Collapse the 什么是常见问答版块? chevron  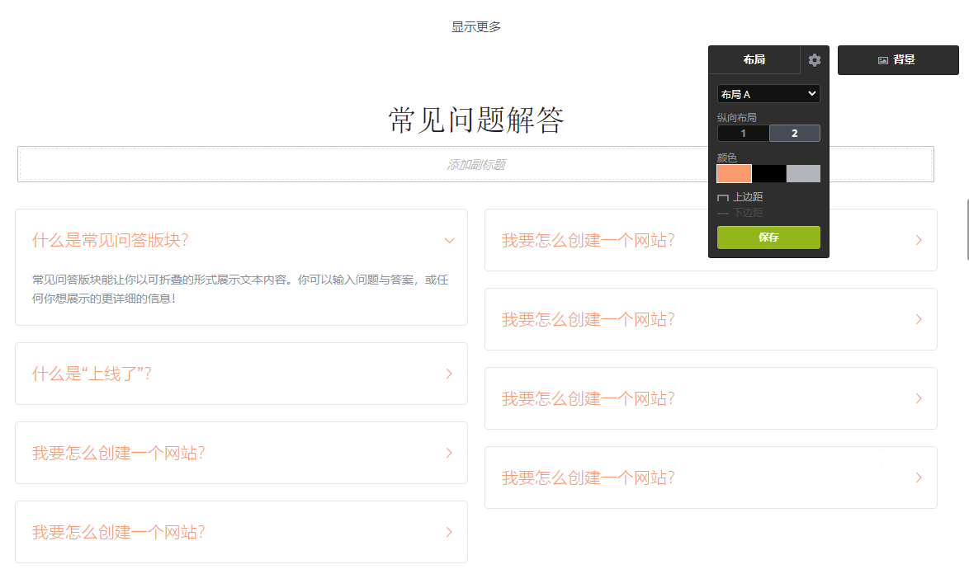tap(450, 241)
